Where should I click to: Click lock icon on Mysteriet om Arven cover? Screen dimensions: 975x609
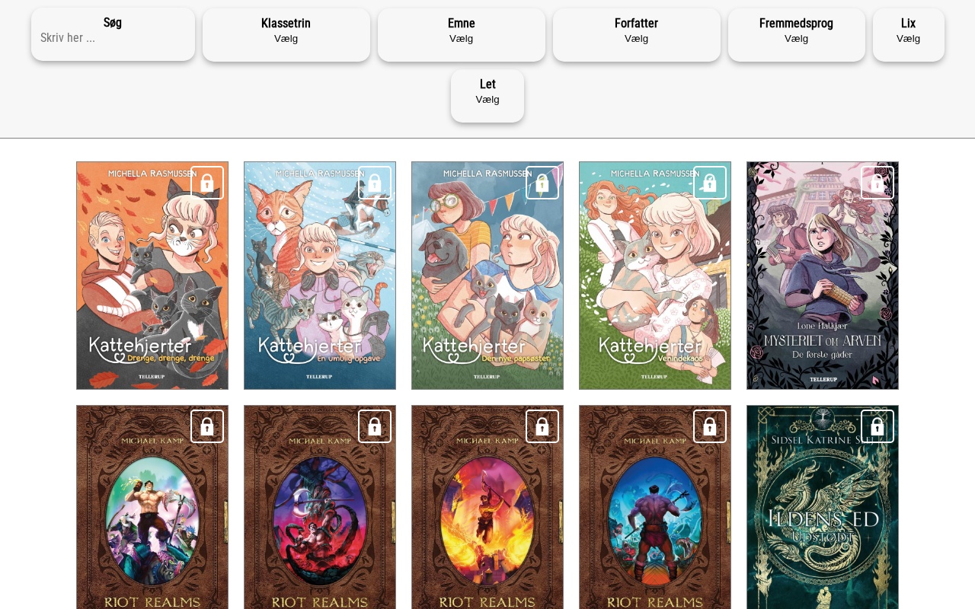click(x=877, y=183)
